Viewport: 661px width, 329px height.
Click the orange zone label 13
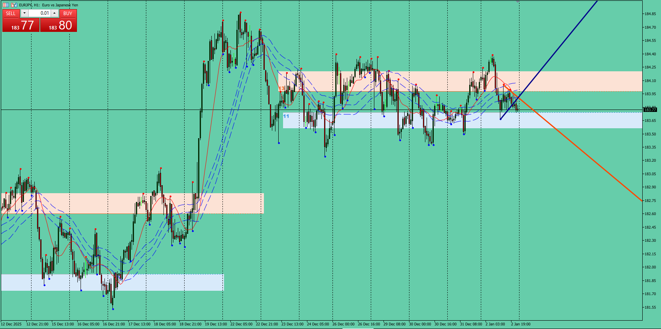pos(281,88)
